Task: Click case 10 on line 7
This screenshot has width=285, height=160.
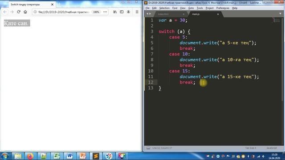Action: [x=179, y=54]
